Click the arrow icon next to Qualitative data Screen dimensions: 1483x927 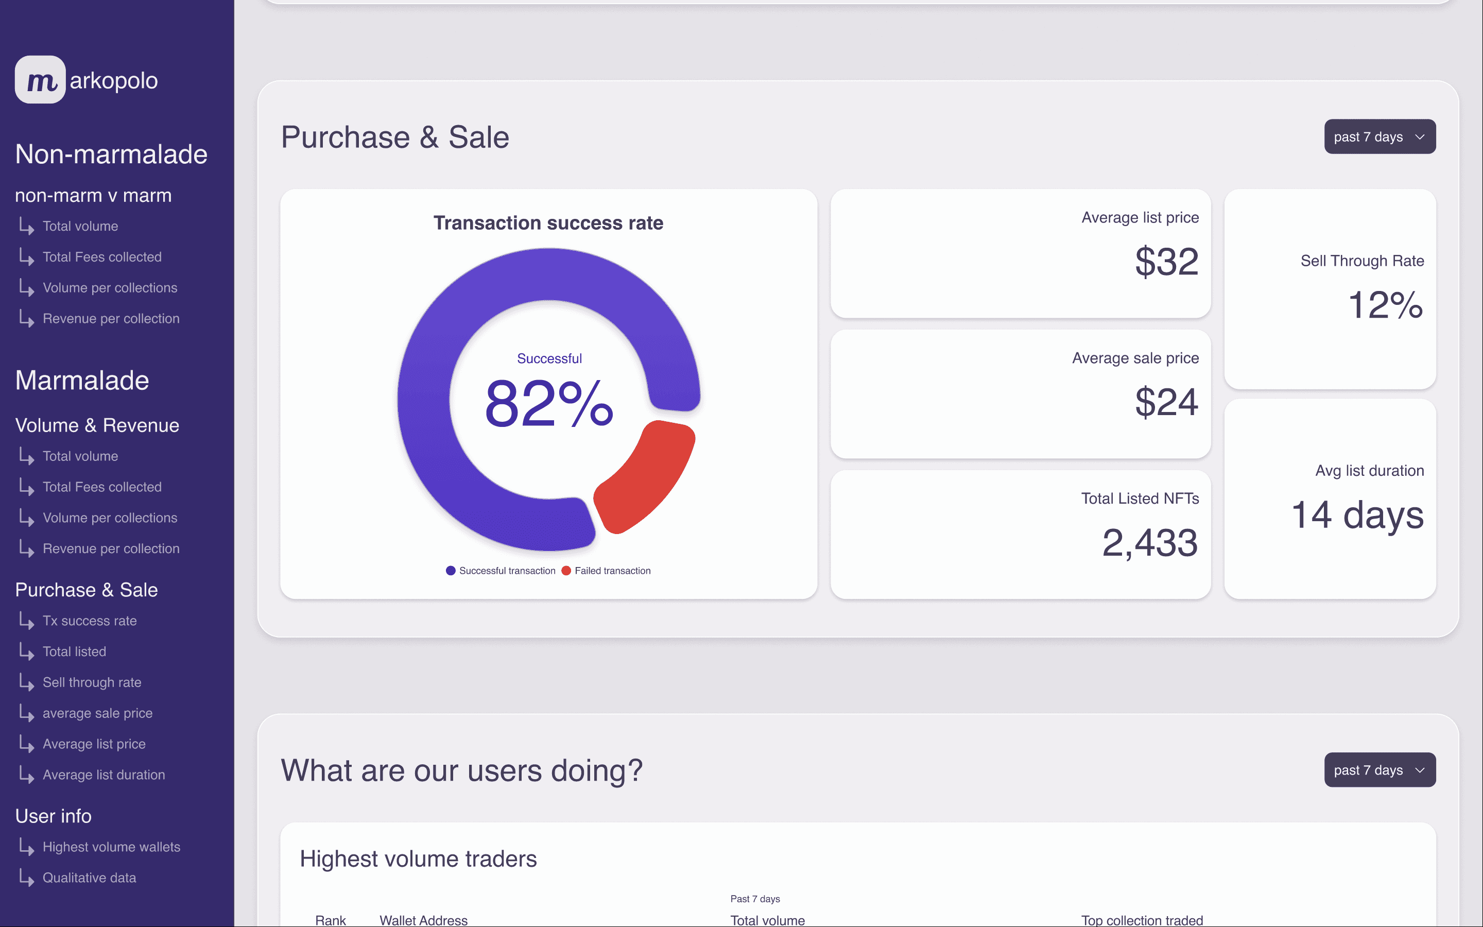26,878
